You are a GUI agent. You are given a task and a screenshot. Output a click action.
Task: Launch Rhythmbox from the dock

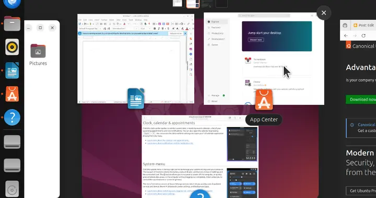click(12, 47)
